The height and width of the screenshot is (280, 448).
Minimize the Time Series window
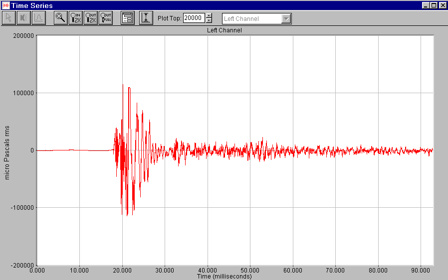point(426,5)
